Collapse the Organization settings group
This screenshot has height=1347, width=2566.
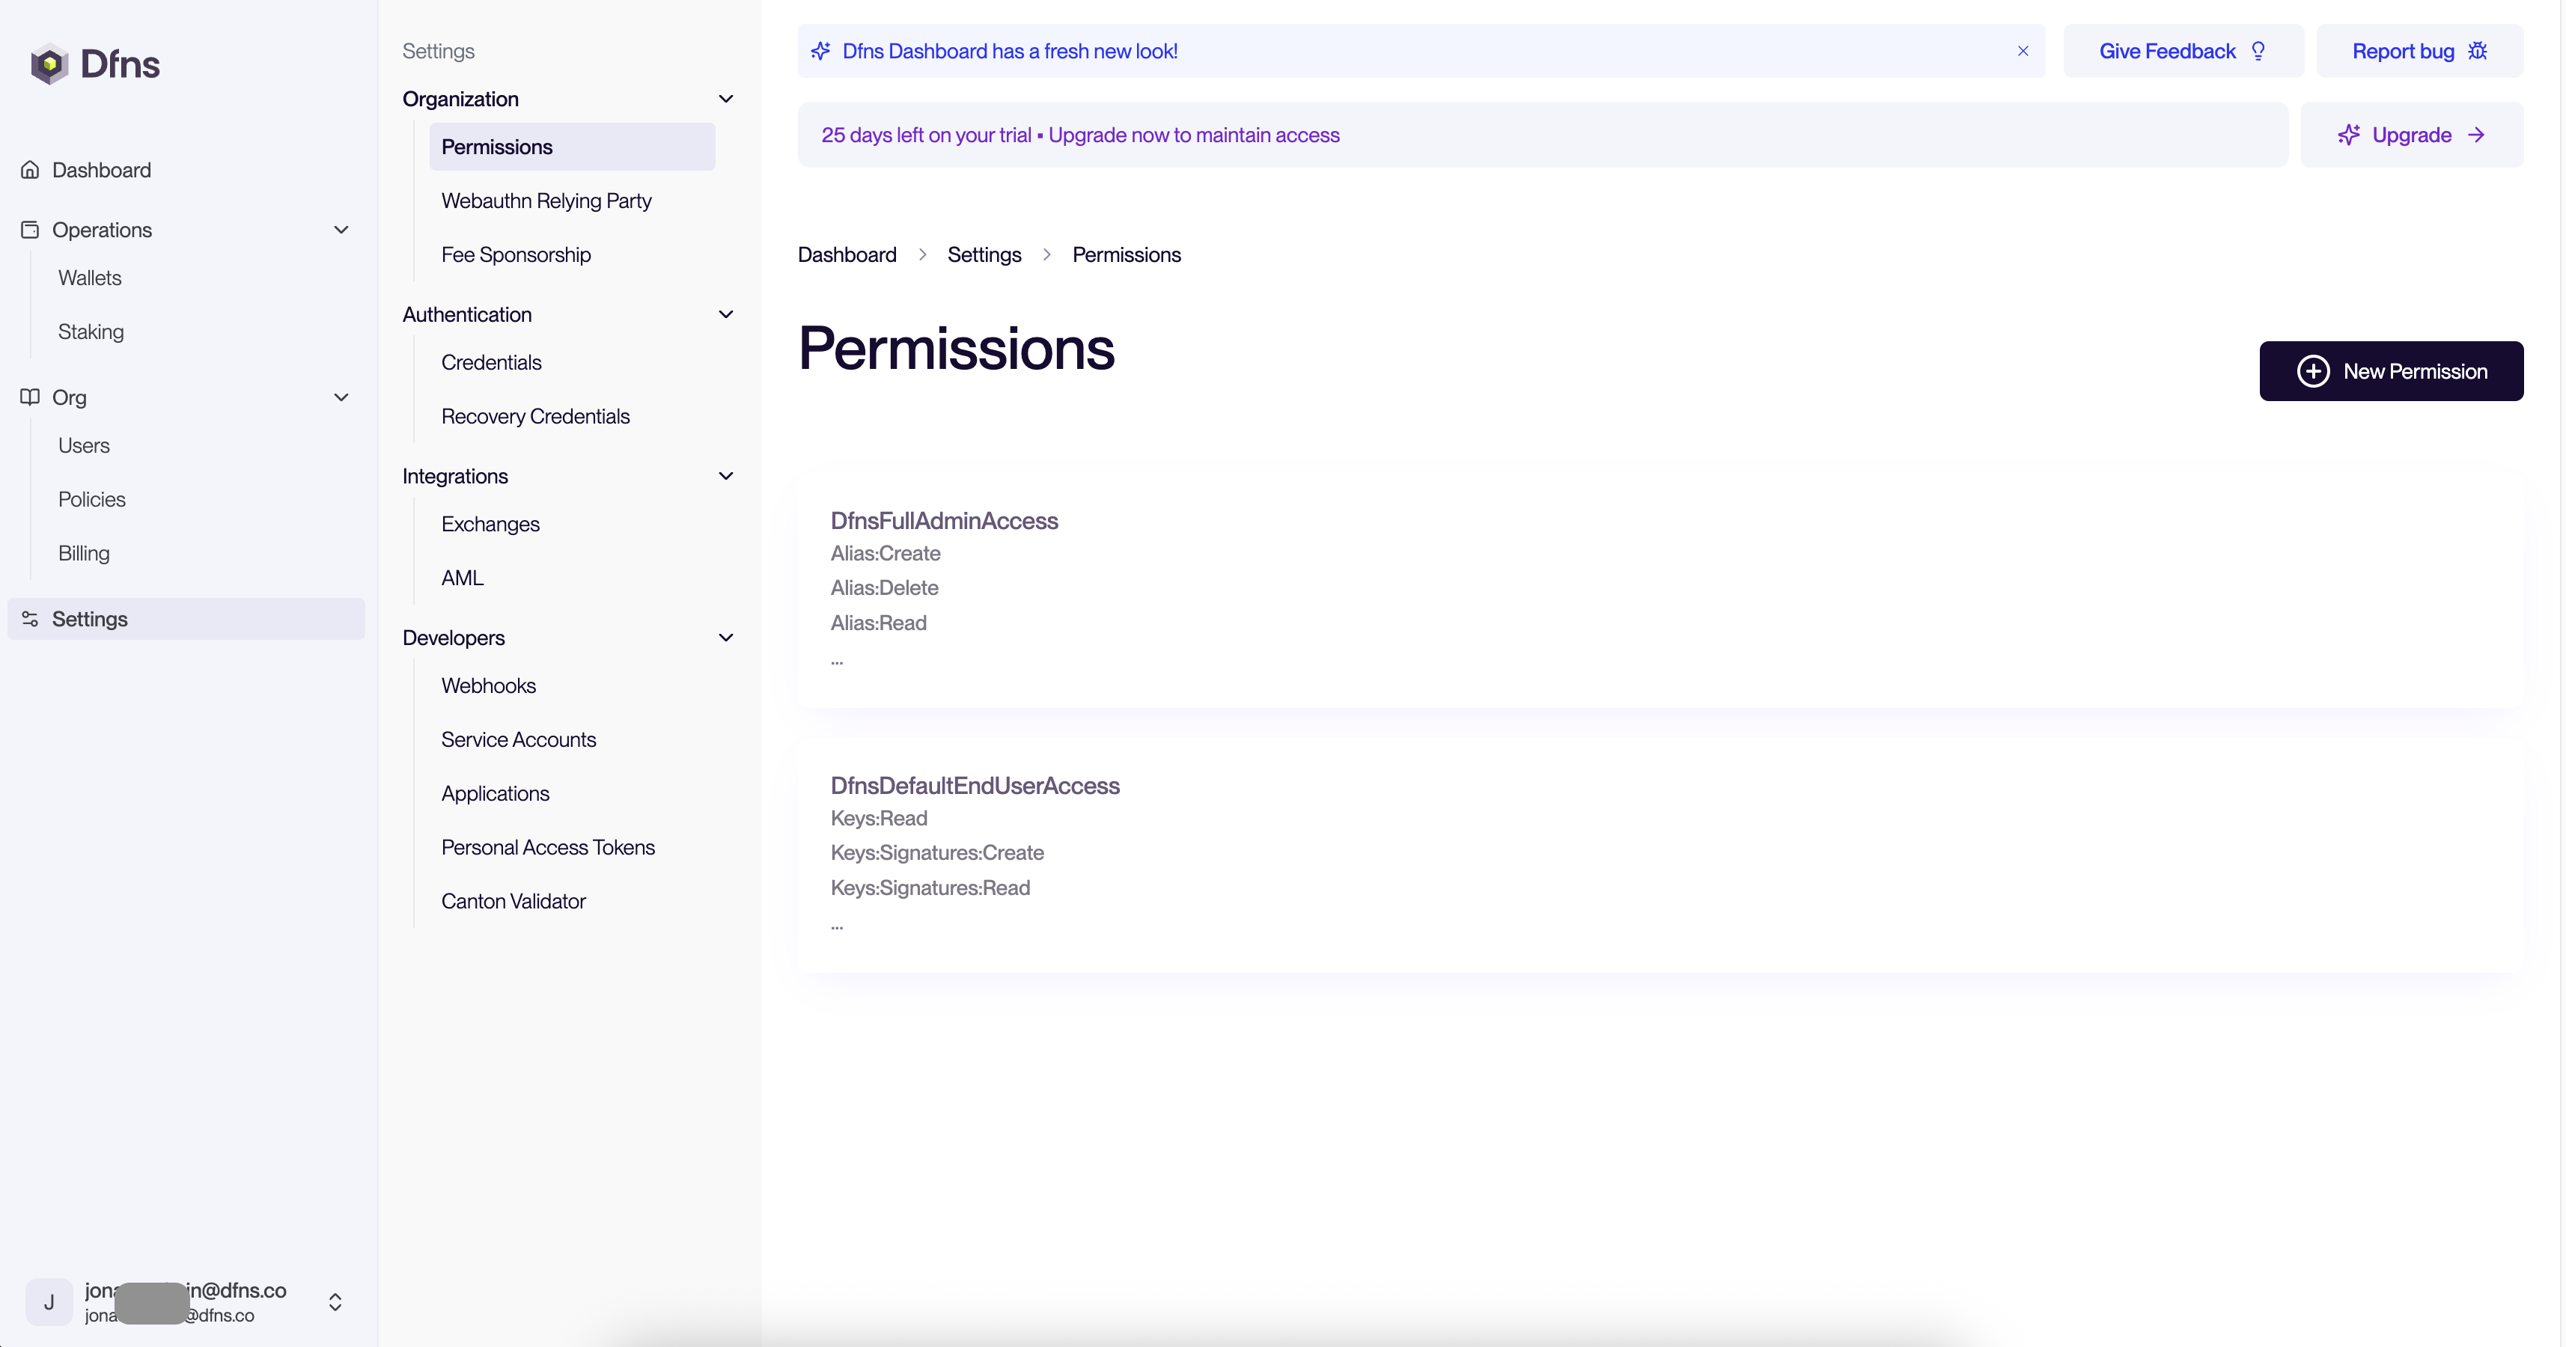pos(726,99)
